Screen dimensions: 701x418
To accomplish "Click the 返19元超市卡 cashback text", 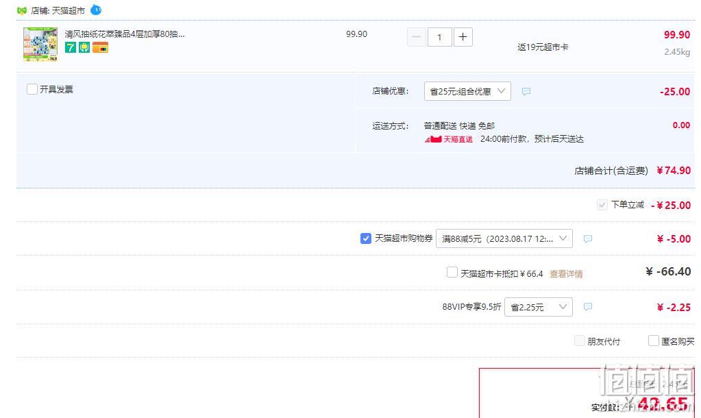I will coord(543,47).
